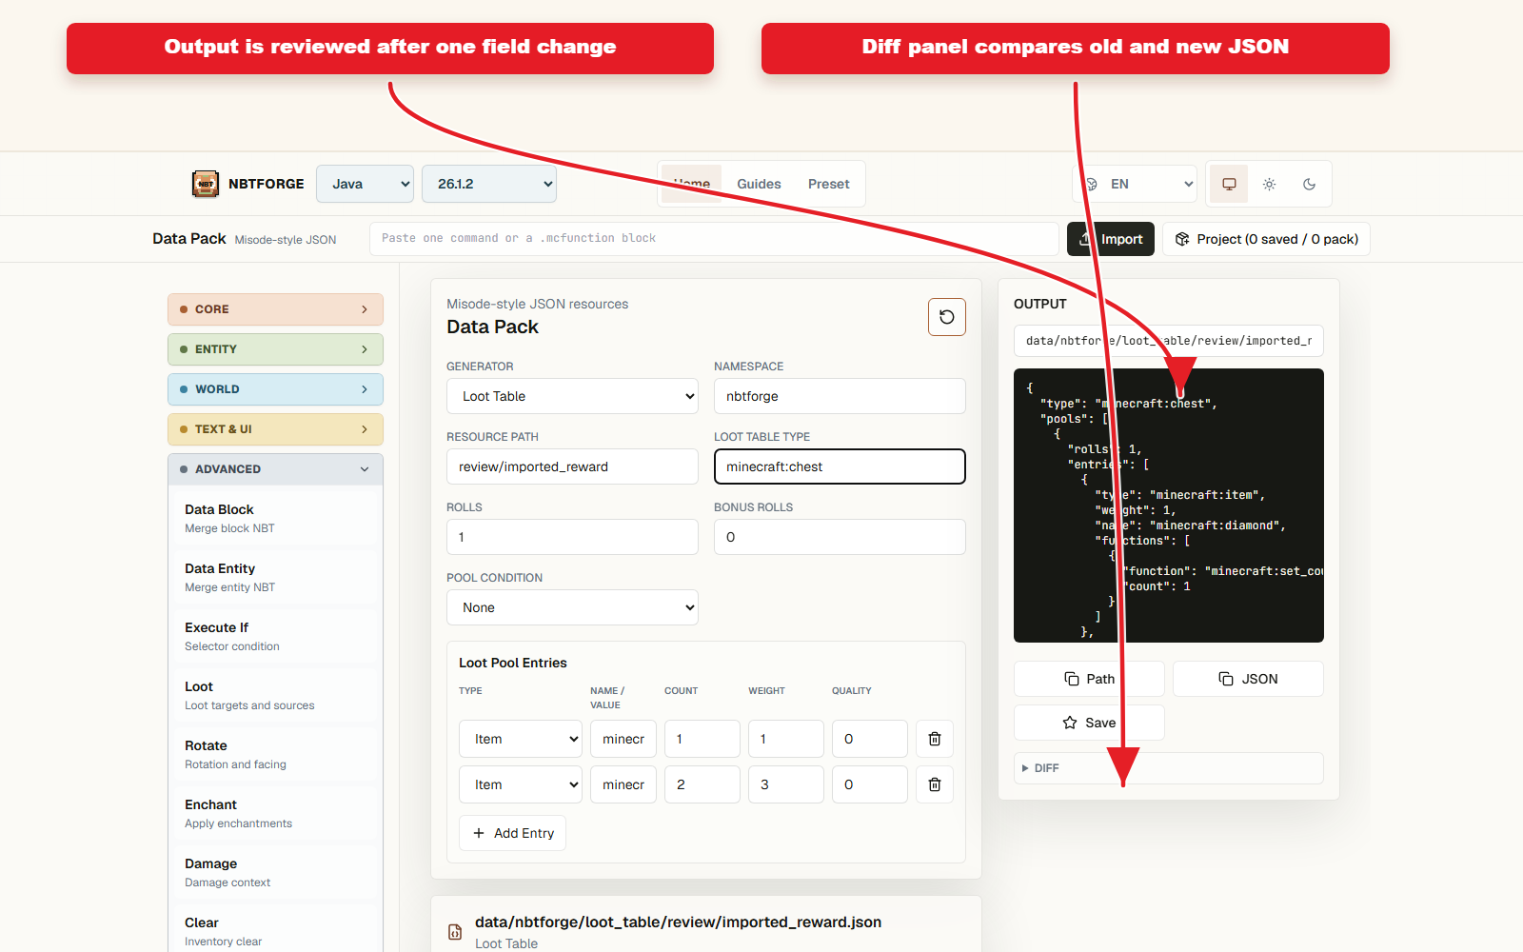This screenshot has height=952, width=1523.
Task: Switch to dark theme moon icon
Action: (x=1309, y=184)
